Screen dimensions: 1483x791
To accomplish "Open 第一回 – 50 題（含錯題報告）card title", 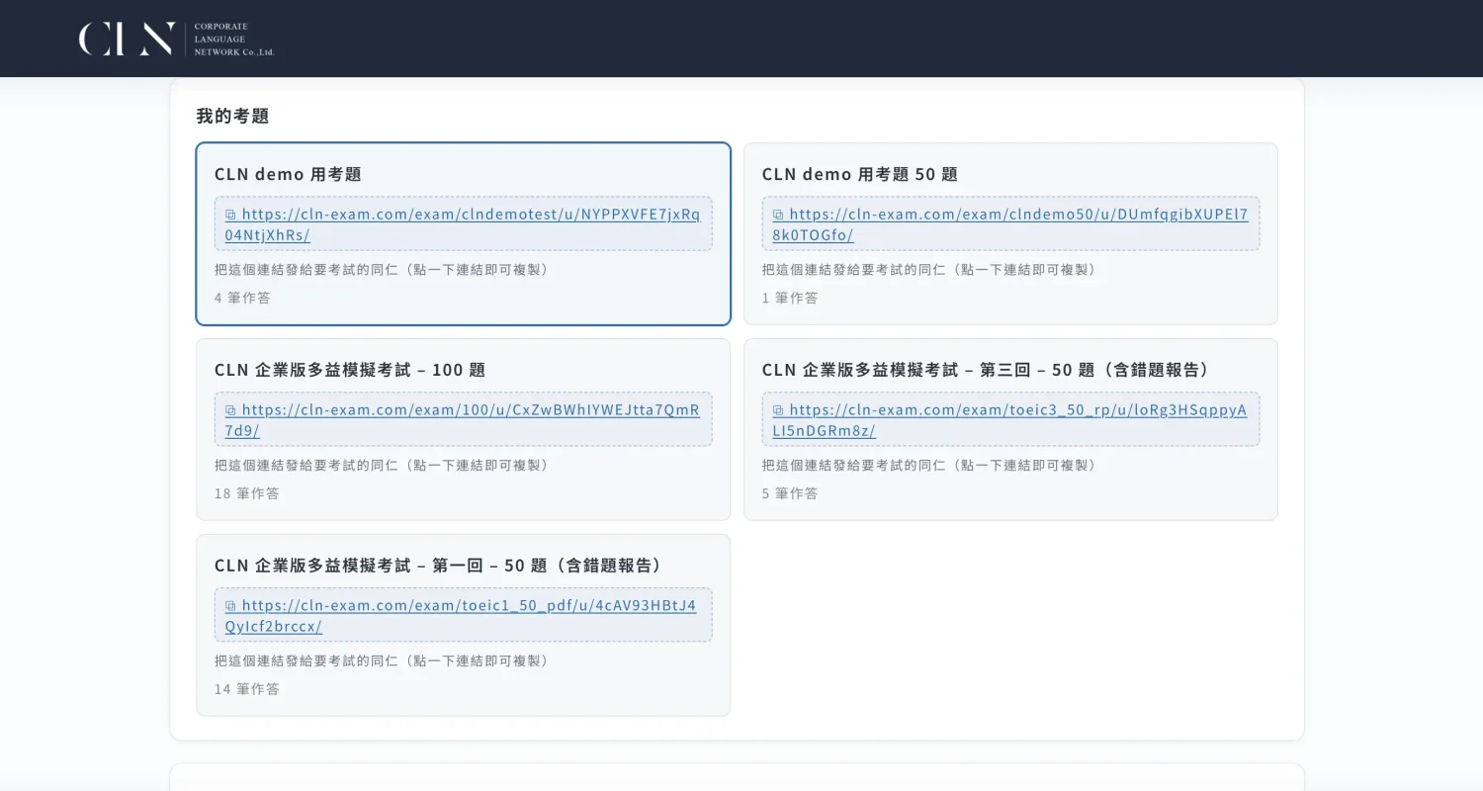I will coord(438,566).
